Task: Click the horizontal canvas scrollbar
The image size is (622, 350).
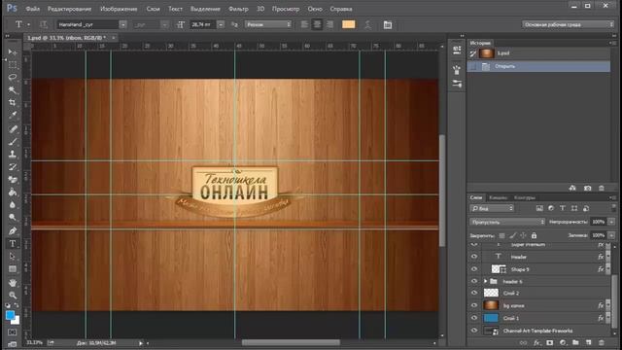Action: pyautogui.click(x=291, y=342)
